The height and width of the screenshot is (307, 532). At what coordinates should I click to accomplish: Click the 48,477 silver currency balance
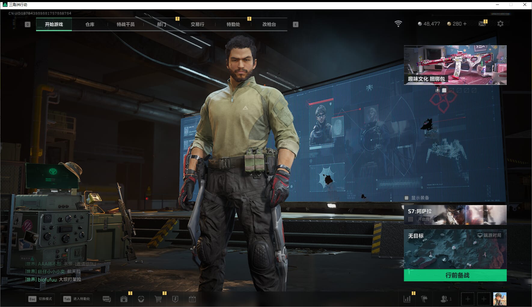coord(432,24)
